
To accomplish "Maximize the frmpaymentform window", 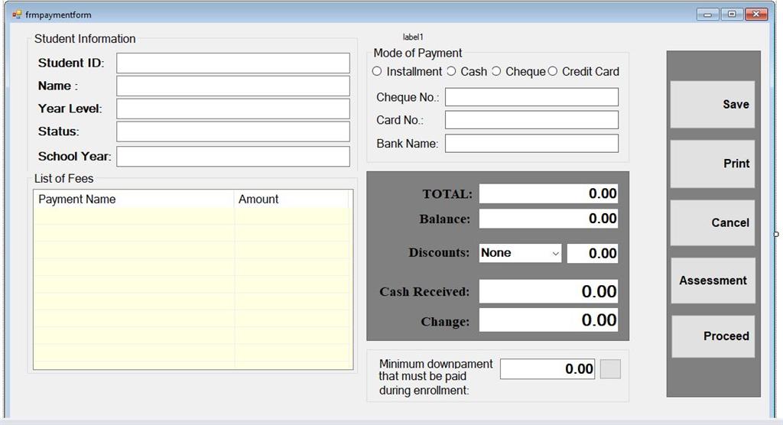I will [x=732, y=15].
